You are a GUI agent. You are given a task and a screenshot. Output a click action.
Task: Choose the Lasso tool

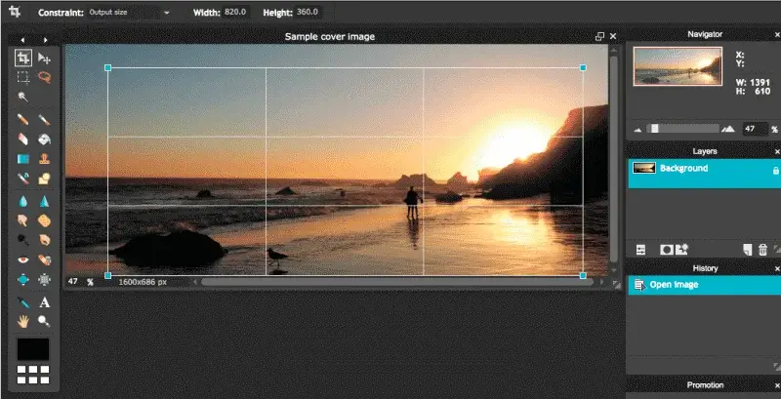pyautogui.click(x=44, y=77)
